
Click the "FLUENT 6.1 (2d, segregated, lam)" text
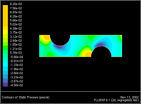tap(116, 100)
